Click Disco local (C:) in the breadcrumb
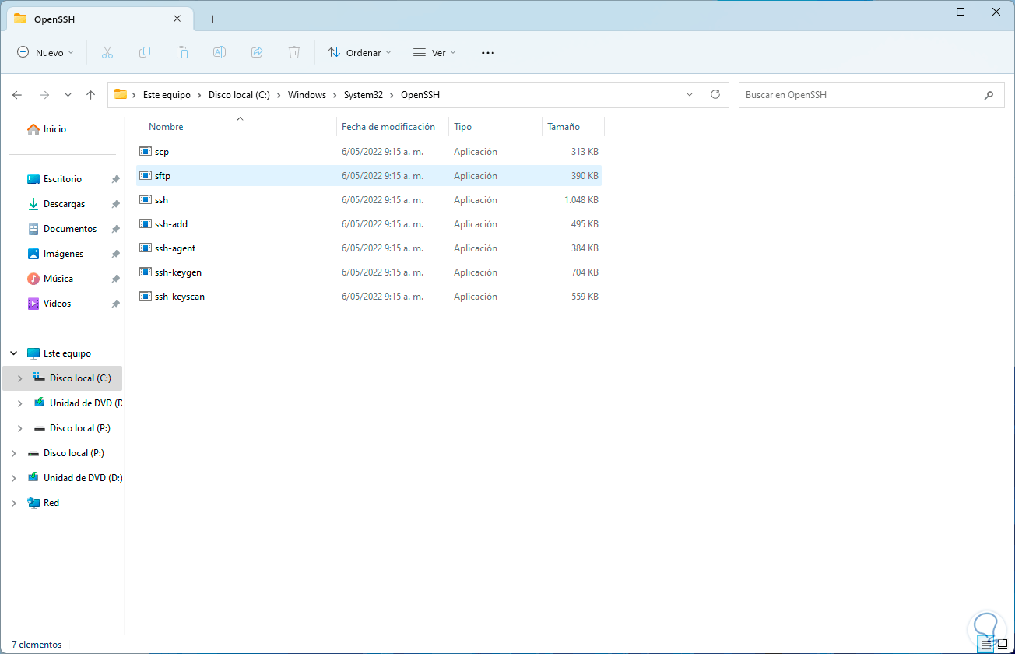Image resolution: width=1015 pixels, height=654 pixels. (x=239, y=95)
